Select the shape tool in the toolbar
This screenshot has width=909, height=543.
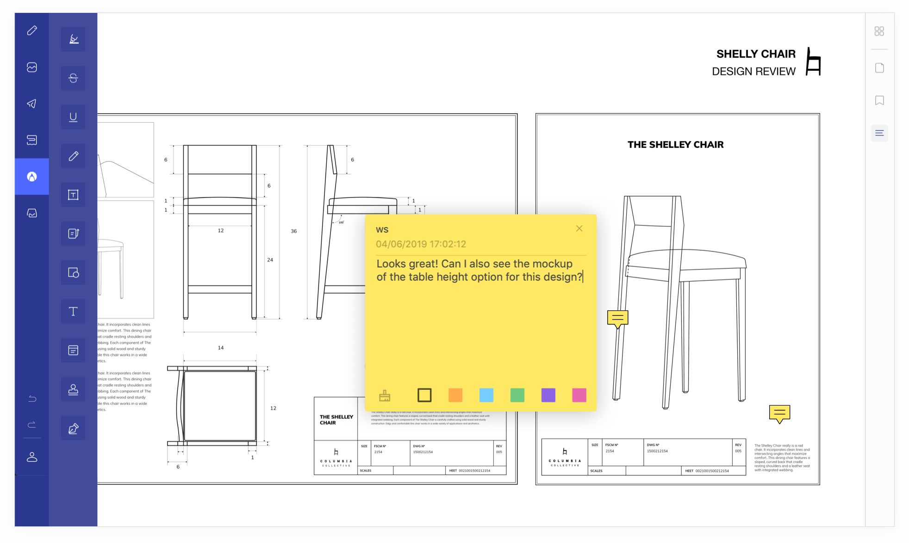[73, 273]
